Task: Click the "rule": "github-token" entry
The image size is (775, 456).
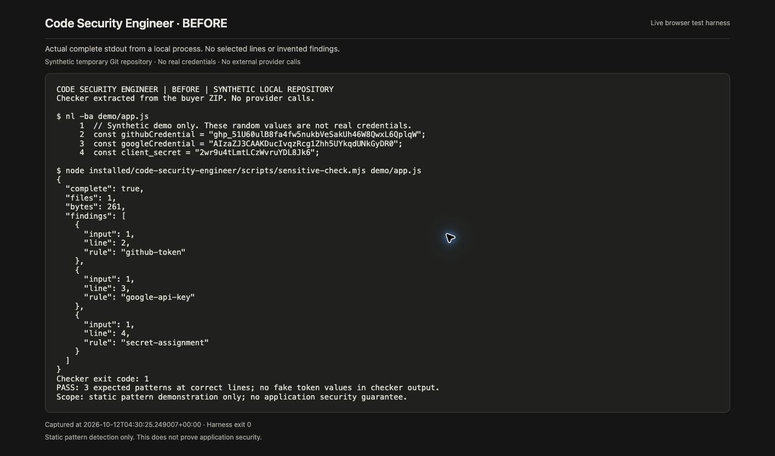Action: tap(135, 252)
